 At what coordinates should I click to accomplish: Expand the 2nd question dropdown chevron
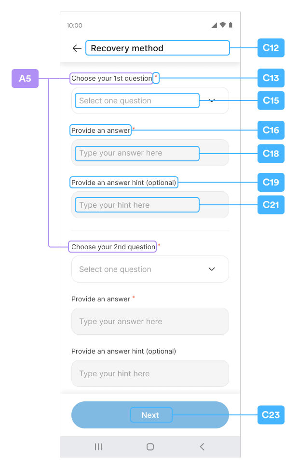(x=211, y=269)
